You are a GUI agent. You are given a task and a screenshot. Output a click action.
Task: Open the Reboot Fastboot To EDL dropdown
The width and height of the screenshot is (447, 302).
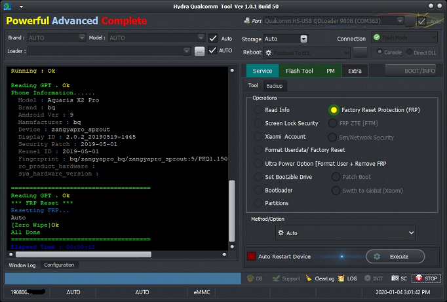point(307,52)
